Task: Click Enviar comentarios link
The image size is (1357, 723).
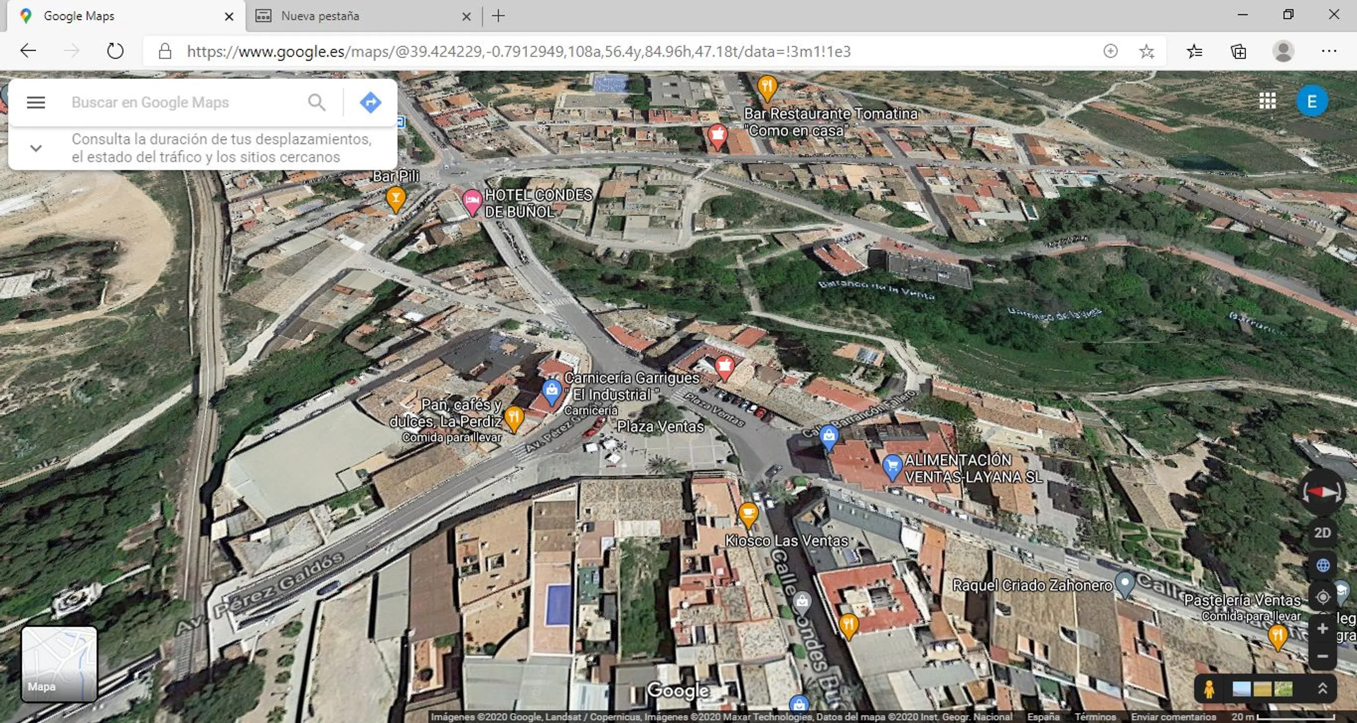Action: 1173,717
